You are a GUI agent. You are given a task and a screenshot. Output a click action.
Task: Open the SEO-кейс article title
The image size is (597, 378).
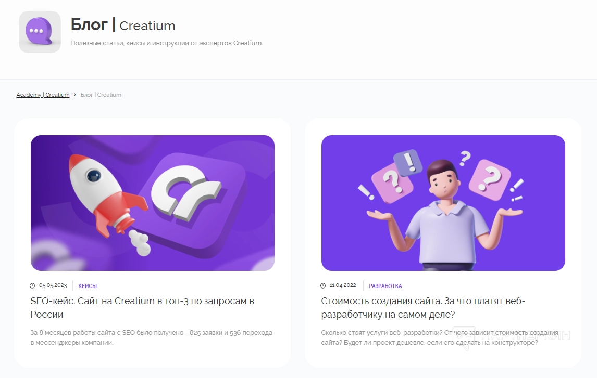tap(142, 308)
